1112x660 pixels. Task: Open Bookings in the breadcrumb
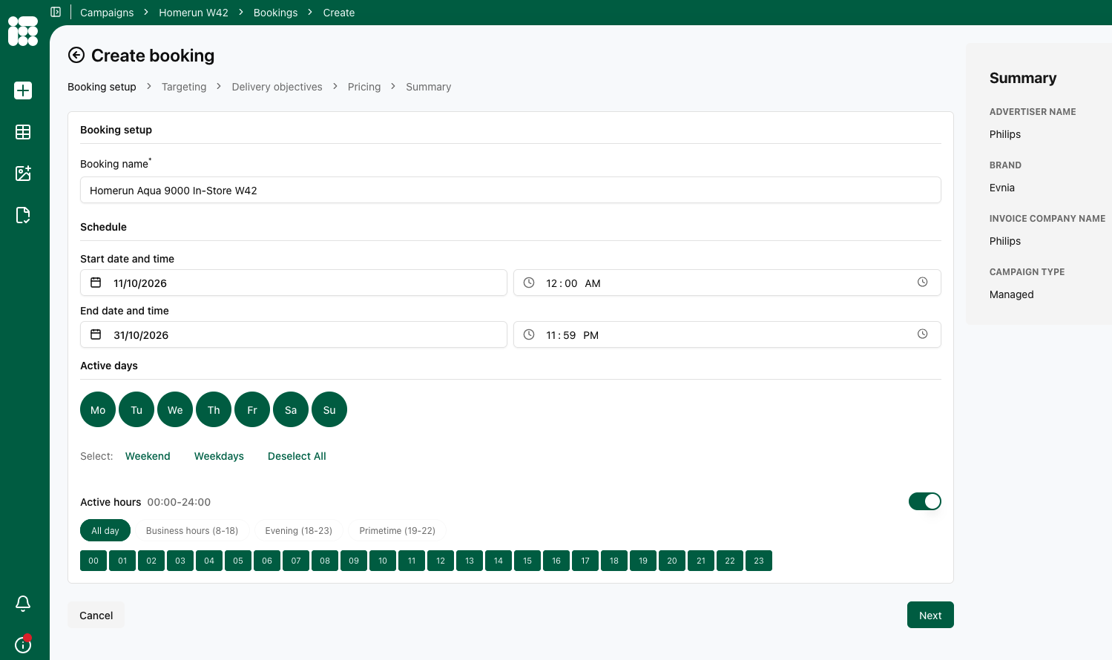tap(276, 13)
